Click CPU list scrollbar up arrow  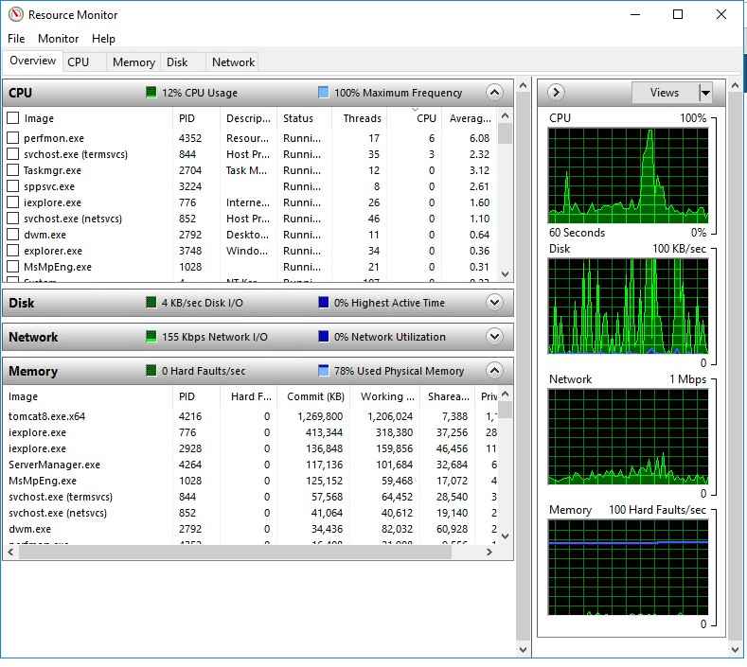506,115
